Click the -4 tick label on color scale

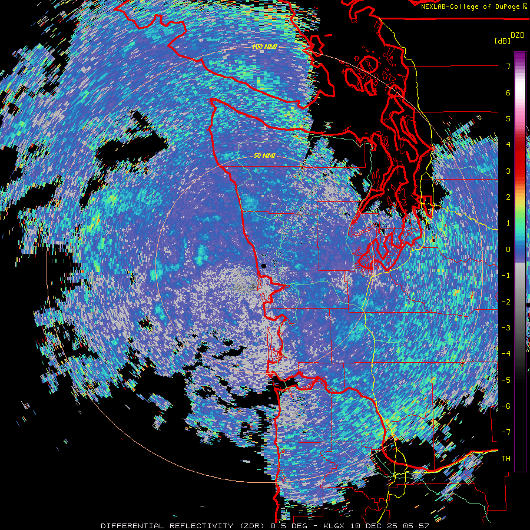(x=506, y=354)
